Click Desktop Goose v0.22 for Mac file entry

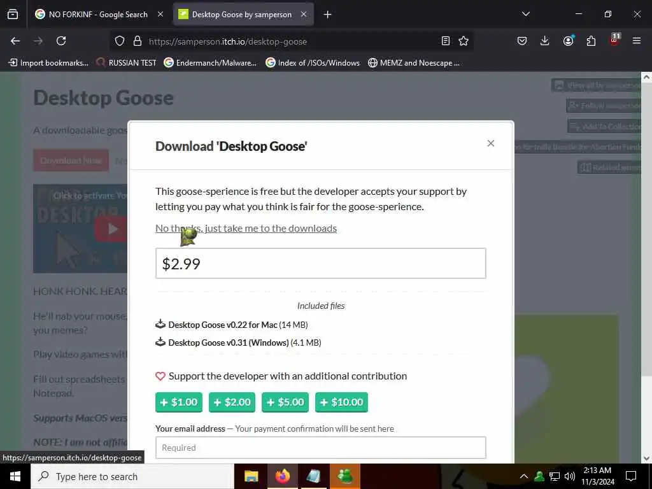coord(232,325)
